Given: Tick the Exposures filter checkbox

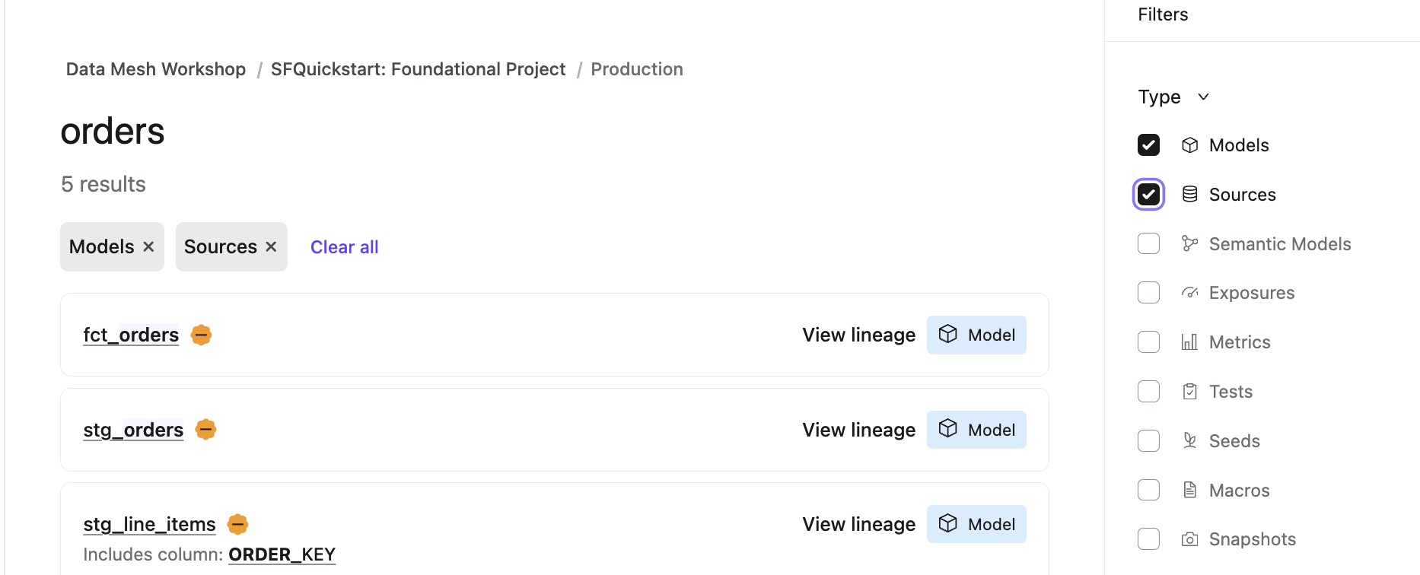Looking at the screenshot, I should tap(1148, 293).
